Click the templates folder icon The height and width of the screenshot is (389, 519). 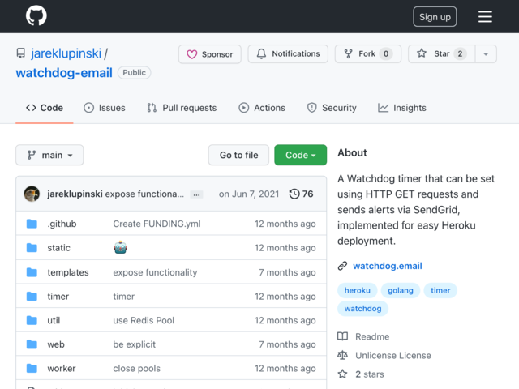pyautogui.click(x=32, y=272)
